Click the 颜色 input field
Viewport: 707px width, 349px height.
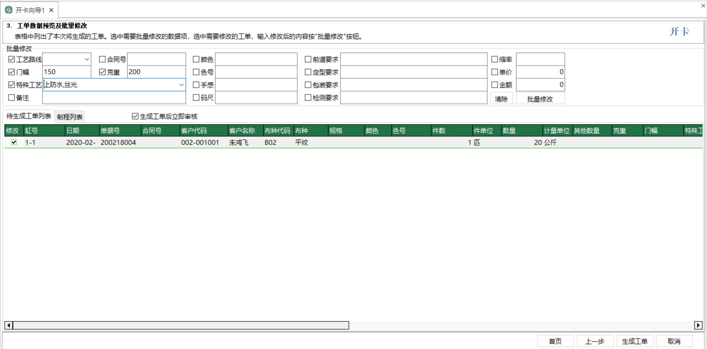coord(256,59)
